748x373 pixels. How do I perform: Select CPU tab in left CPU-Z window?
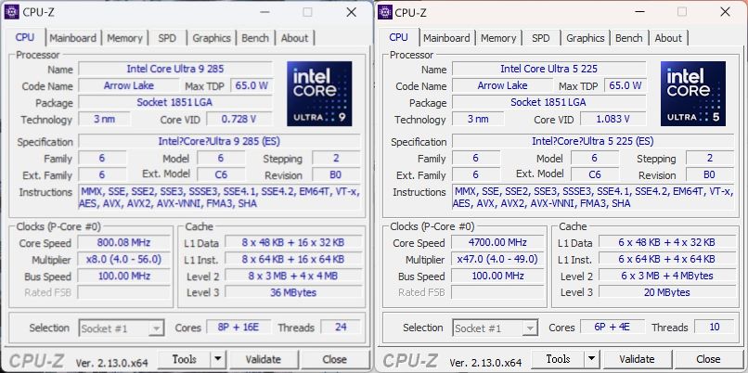click(25, 37)
